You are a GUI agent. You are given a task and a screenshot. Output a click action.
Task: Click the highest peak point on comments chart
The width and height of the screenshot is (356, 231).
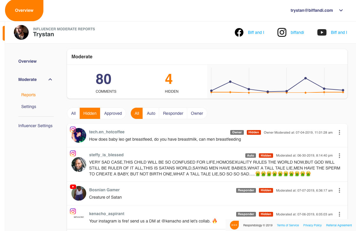(306, 78)
